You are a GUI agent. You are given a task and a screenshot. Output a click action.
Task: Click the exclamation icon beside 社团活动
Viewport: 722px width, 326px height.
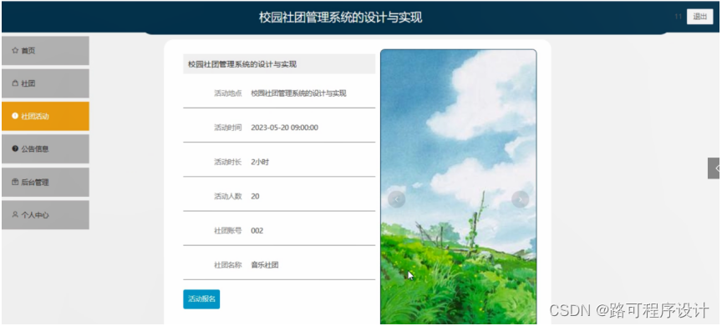pos(15,116)
